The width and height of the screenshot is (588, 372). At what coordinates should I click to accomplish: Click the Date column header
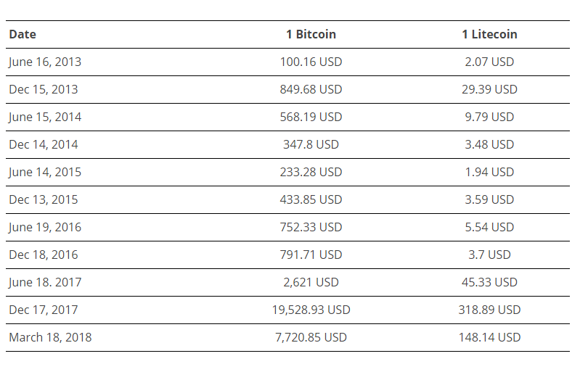point(23,34)
